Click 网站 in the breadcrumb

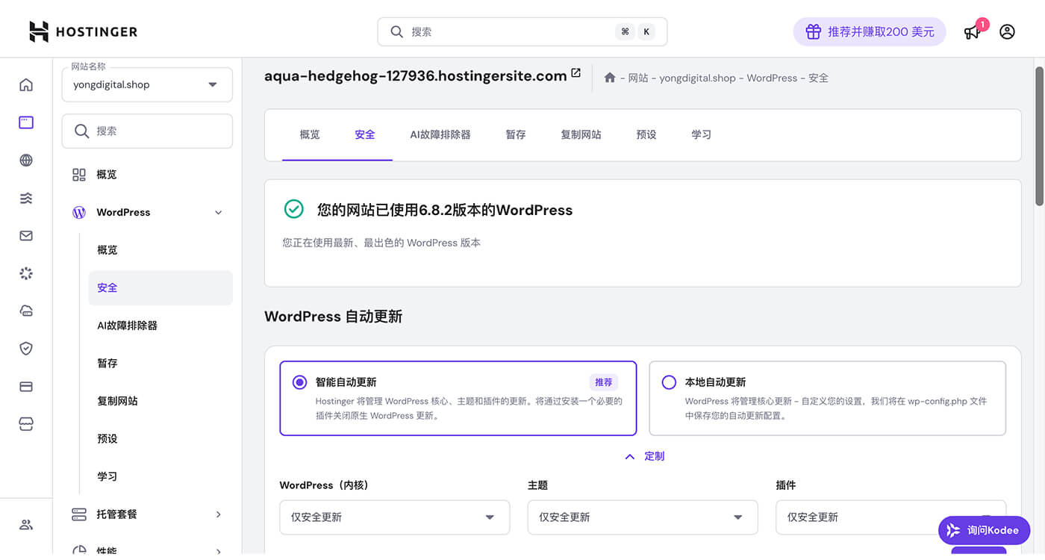coord(638,78)
